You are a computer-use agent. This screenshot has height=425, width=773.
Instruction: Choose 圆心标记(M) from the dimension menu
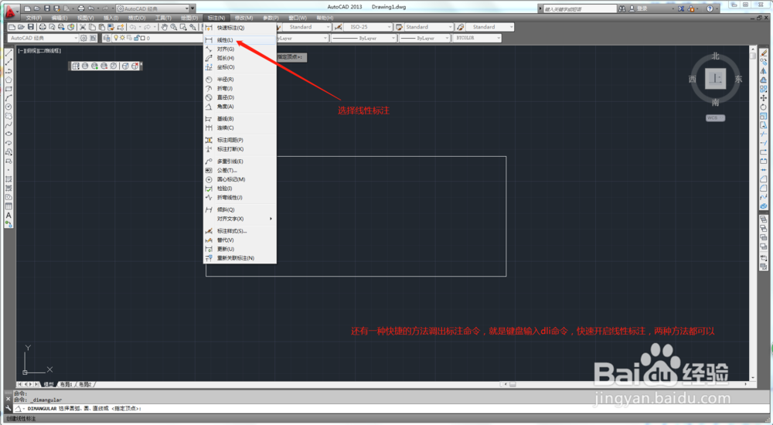pos(240,179)
